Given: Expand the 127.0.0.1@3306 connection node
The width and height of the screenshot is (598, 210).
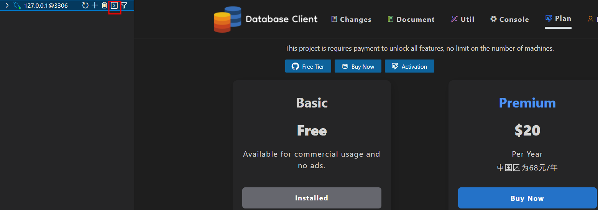Looking at the screenshot, I should click(x=7, y=5).
